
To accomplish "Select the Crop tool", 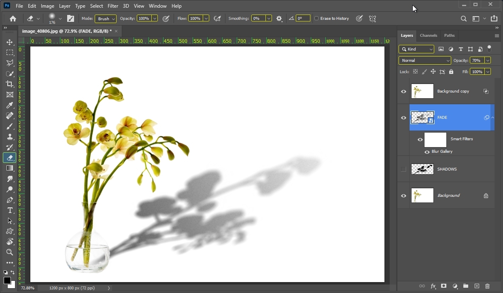I will pos(10,84).
